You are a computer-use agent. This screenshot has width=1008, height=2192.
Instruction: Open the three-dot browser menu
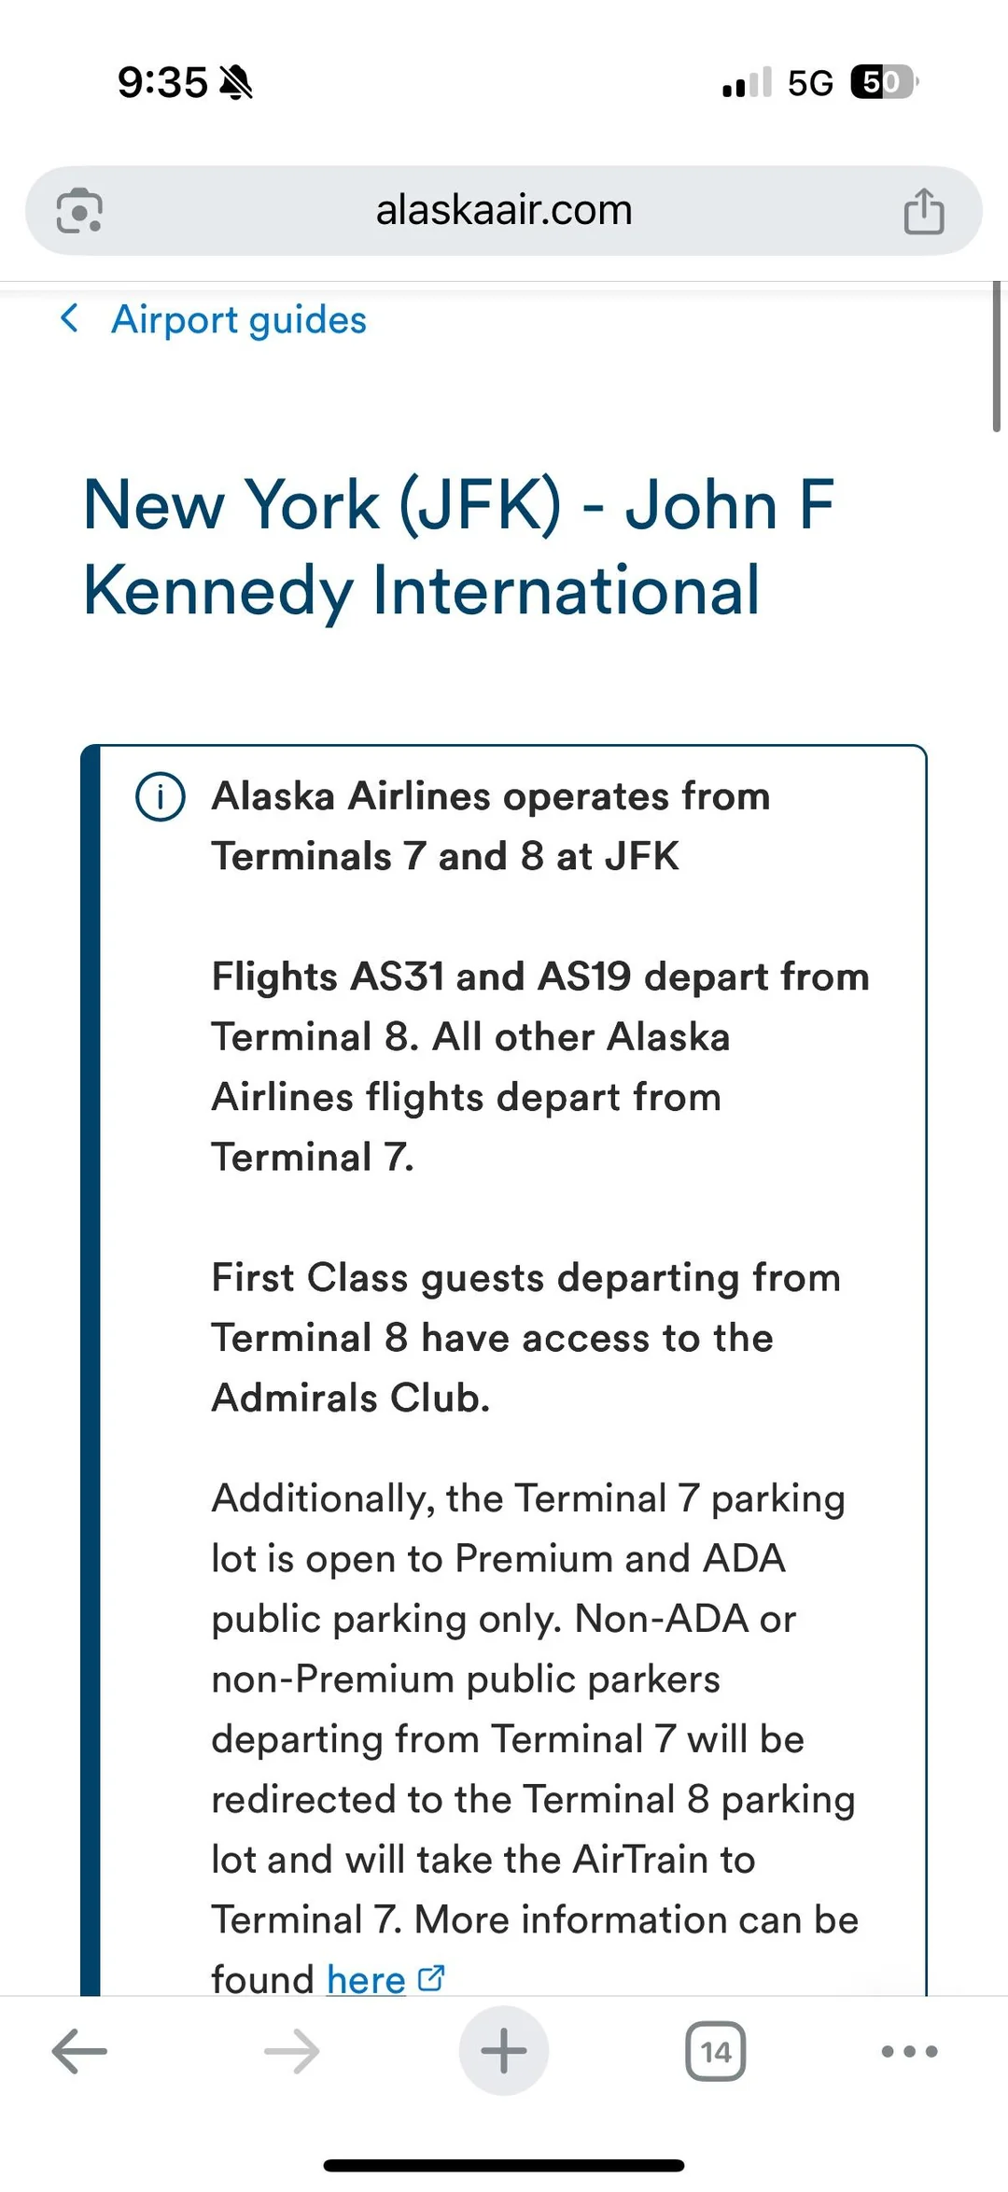[909, 2051]
